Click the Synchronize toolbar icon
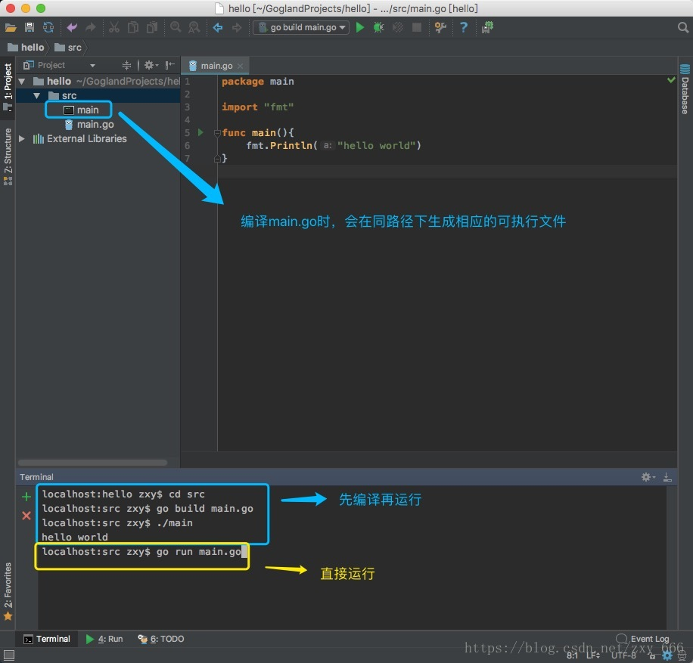This screenshot has width=693, height=663. 48,27
